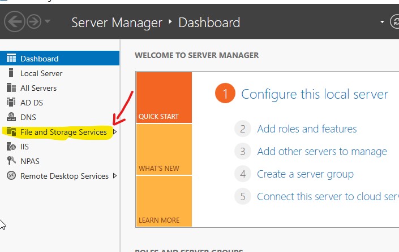Open the All Servers page
The image size is (399, 252).
tap(38, 88)
